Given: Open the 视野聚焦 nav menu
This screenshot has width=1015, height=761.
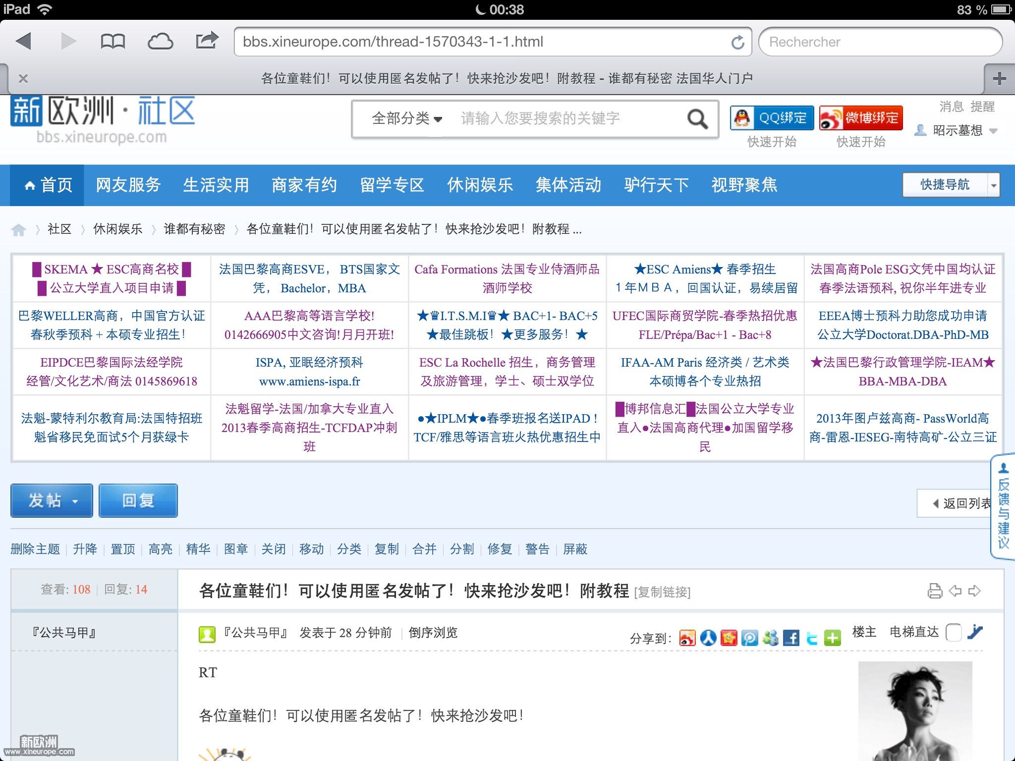Looking at the screenshot, I should pyautogui.click(x=744, y=185).
